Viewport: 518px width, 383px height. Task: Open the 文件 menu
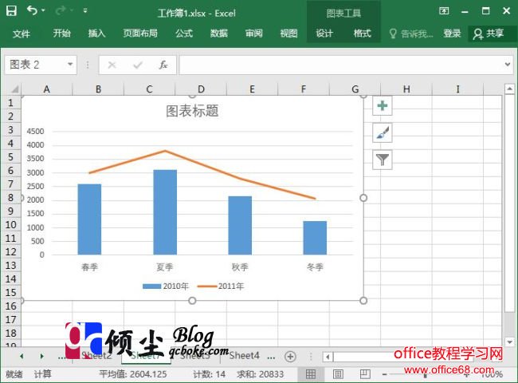pos(22,34)
